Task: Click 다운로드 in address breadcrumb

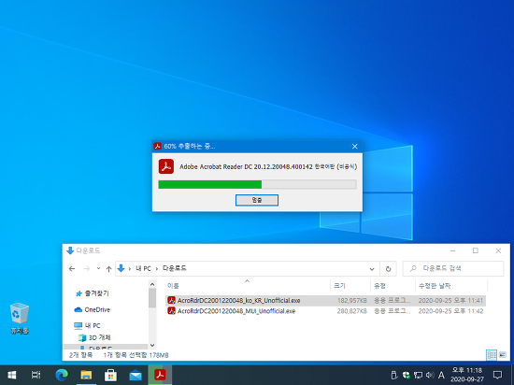Action: tap(175, 268)
